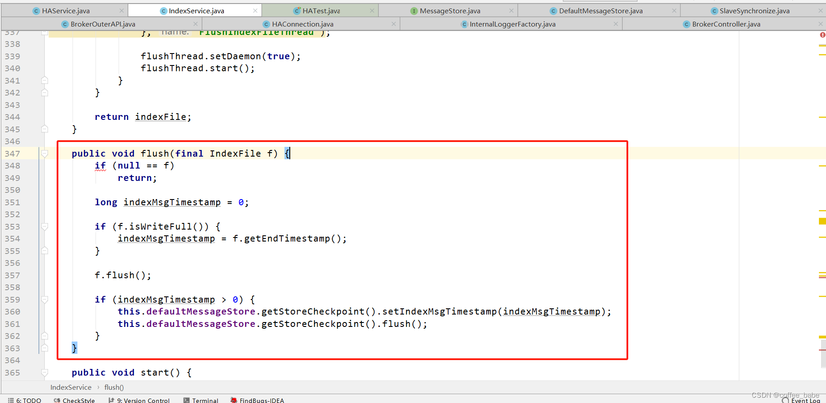
Task: Click line number 347 in the gutter
Action: tap(12, 154)
